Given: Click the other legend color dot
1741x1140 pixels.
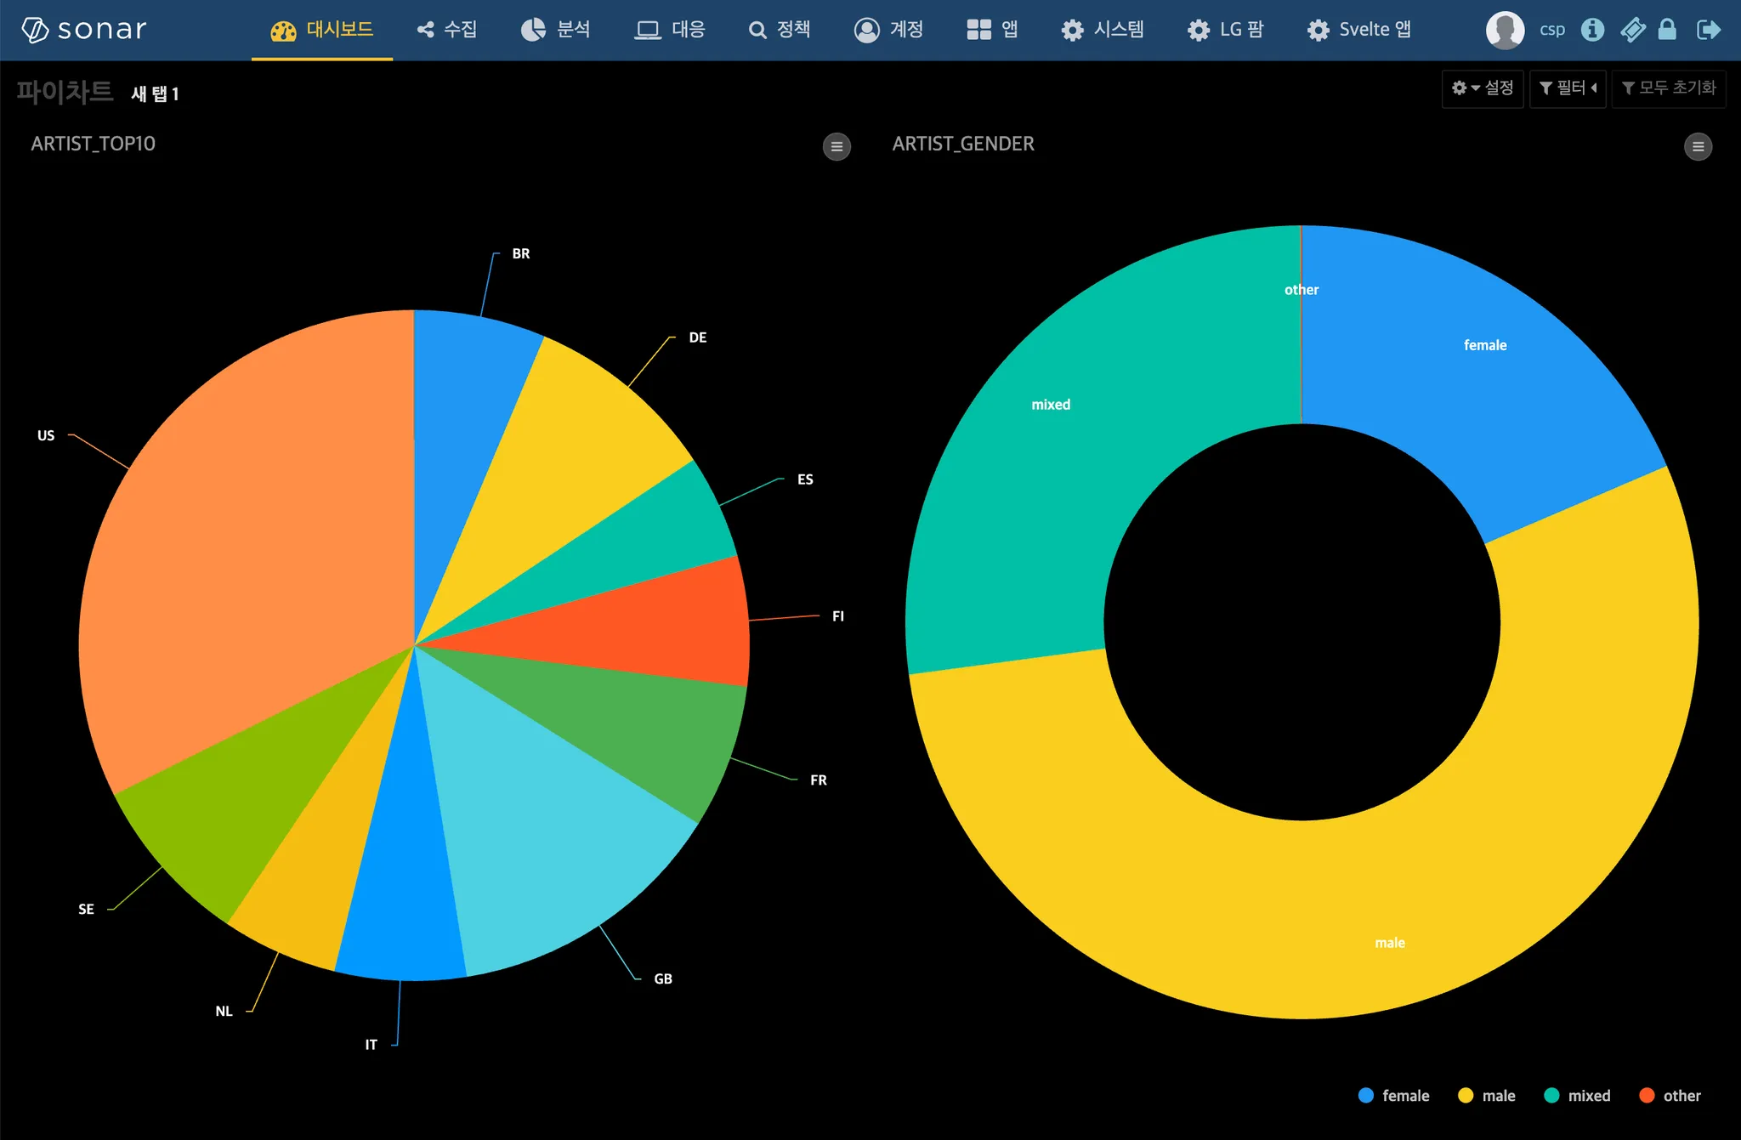Looking at the screenshot, I should [1647, 1096].
